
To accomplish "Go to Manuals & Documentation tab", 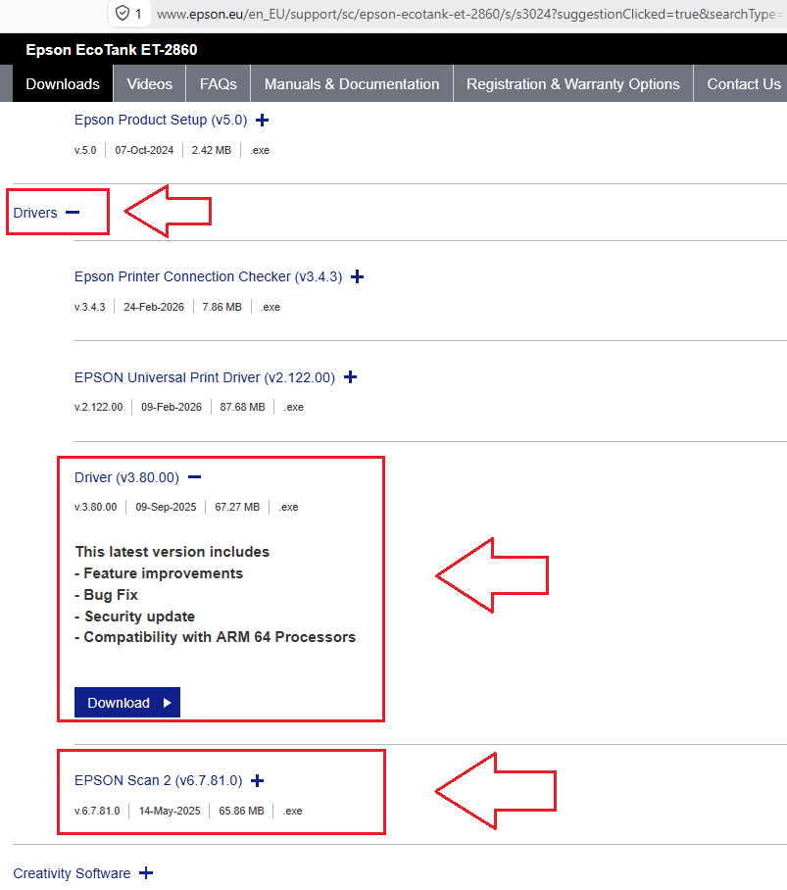I will (x=352, y=84).
